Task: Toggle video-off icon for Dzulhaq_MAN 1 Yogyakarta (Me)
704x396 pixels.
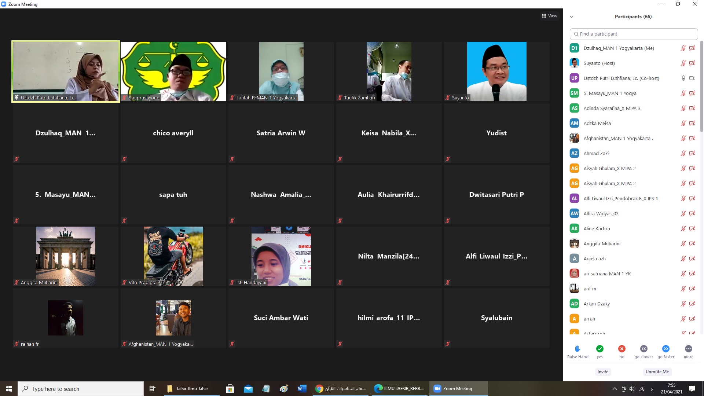Action: pos(692,48)
